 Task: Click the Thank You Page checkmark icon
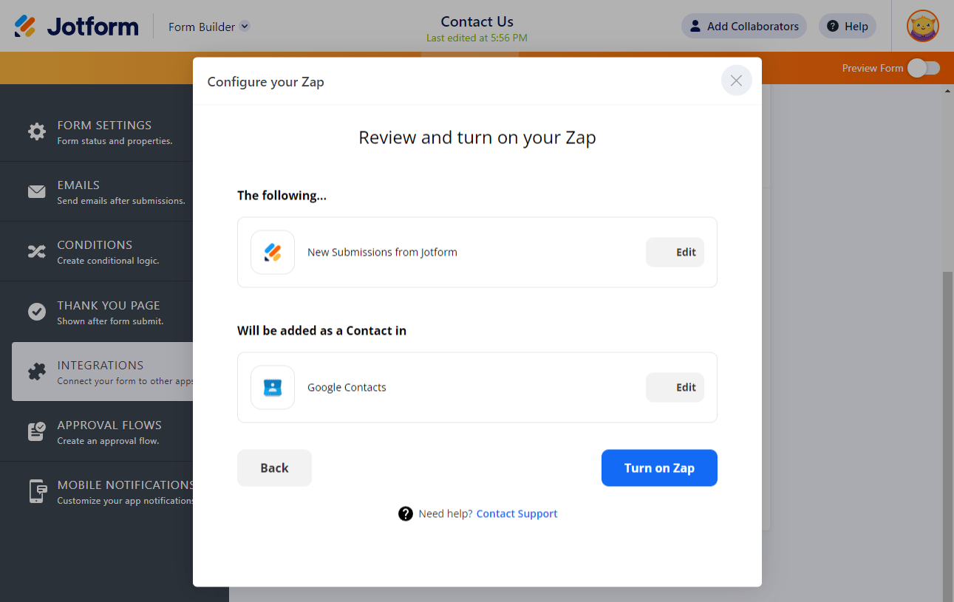click(36, 312)
